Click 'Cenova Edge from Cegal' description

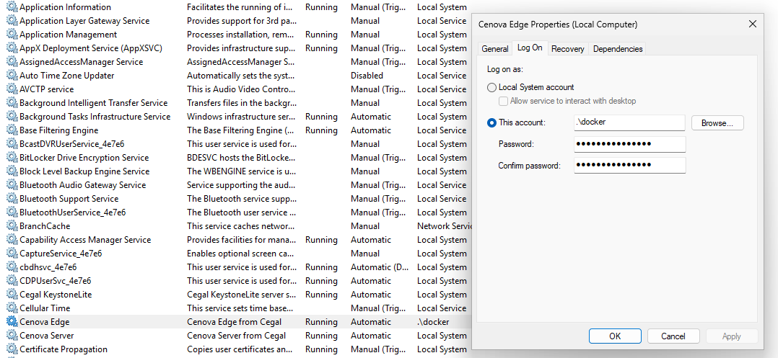coord(234,322)
